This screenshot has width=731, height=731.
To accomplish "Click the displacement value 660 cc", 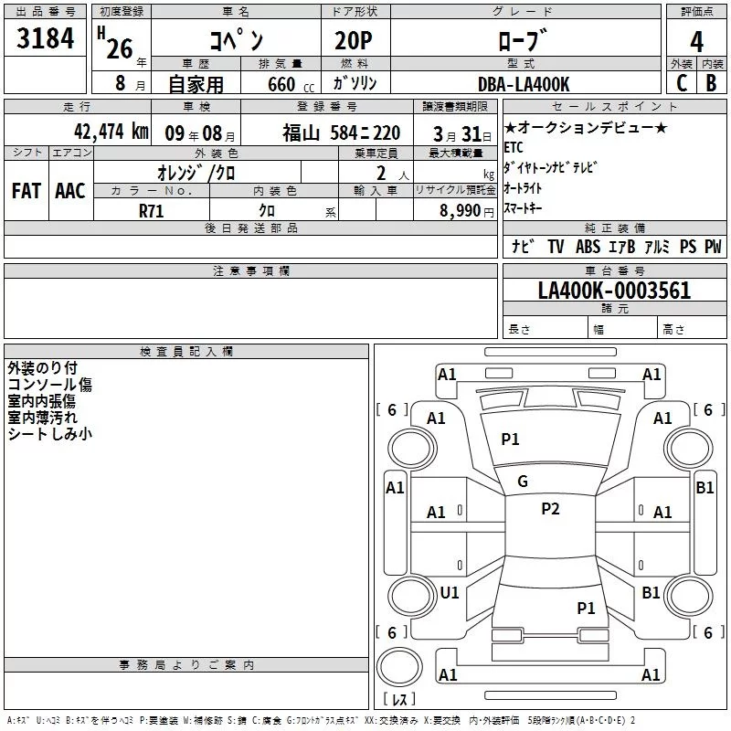I will tap(291, 84).
